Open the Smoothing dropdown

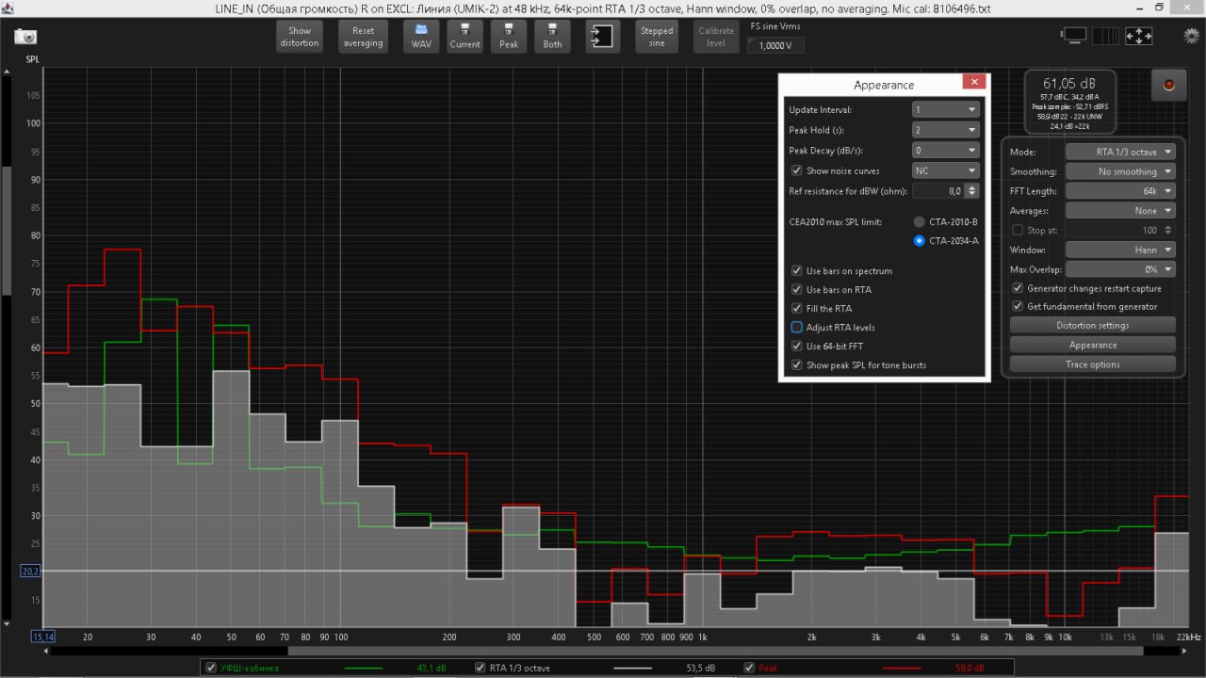pyautogui.click(x=1120, y=171)
